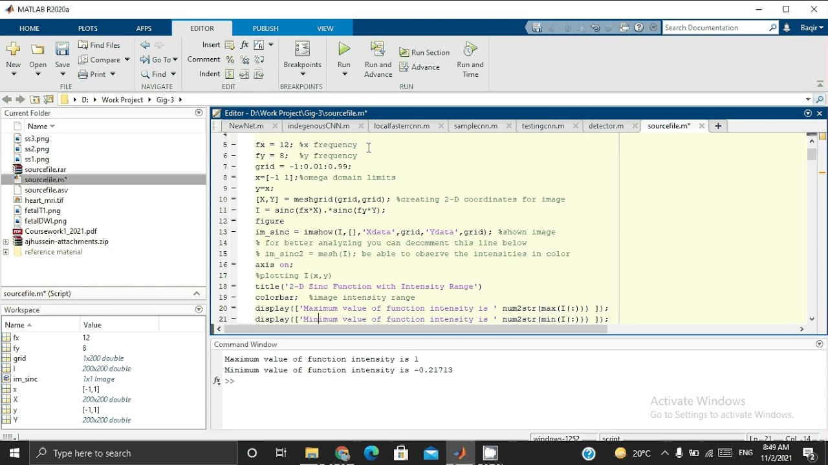Screen dimensions: 828x465
Task: Switch to the HOME ribbon tab
Action: 29,28
